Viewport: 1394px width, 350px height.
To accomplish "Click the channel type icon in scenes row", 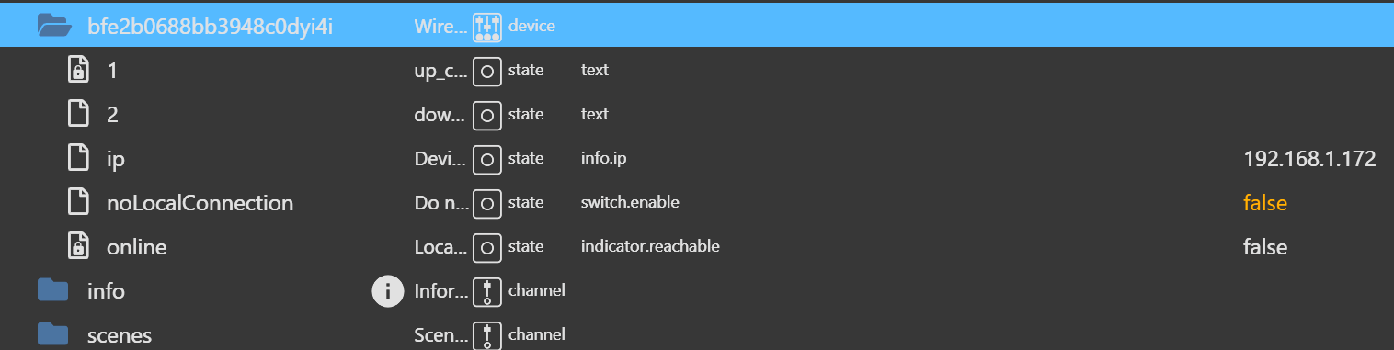I will pos(487,334).
